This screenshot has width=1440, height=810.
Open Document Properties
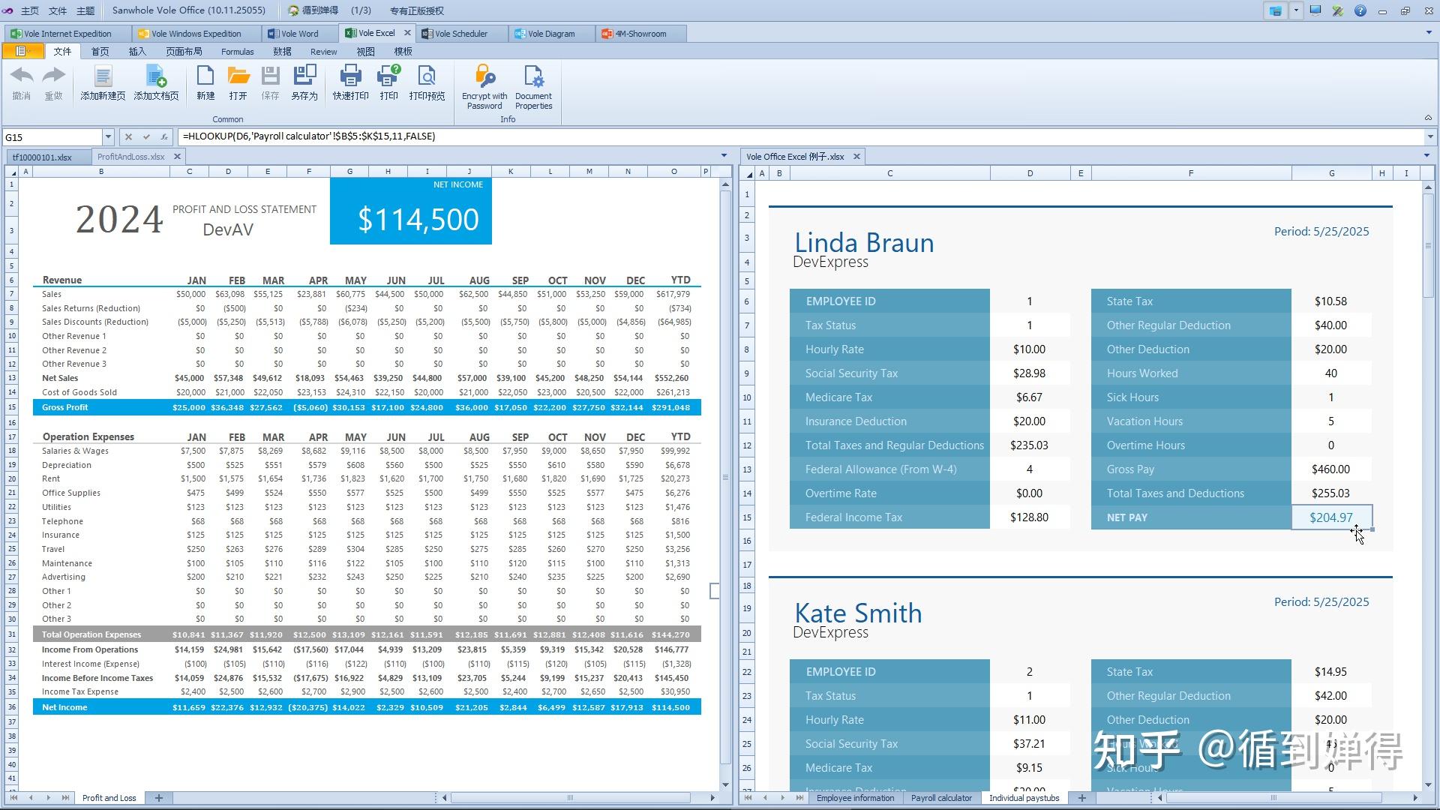pyautogui.click(x=533, y=77)
